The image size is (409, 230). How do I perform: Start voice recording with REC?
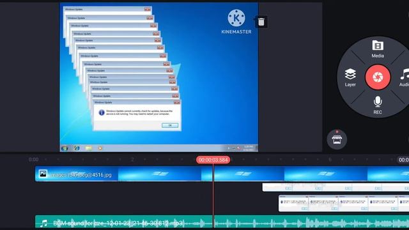(378, 105)
